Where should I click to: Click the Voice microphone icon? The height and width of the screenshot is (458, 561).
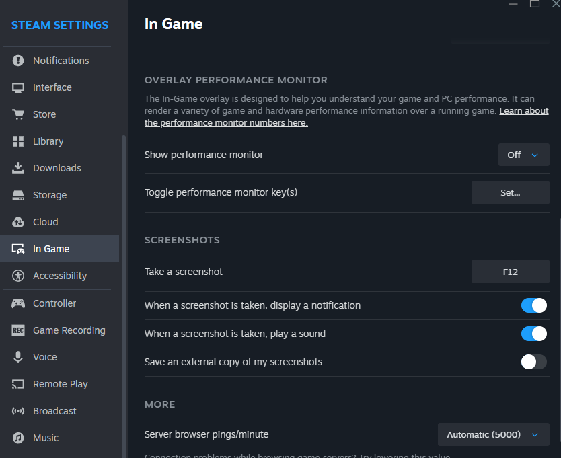click(18, 357)
